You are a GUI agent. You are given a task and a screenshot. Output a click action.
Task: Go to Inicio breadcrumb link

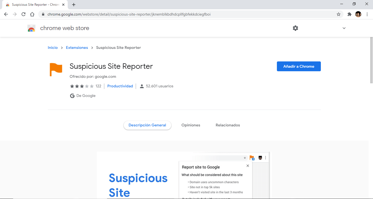tap(53, 47)
